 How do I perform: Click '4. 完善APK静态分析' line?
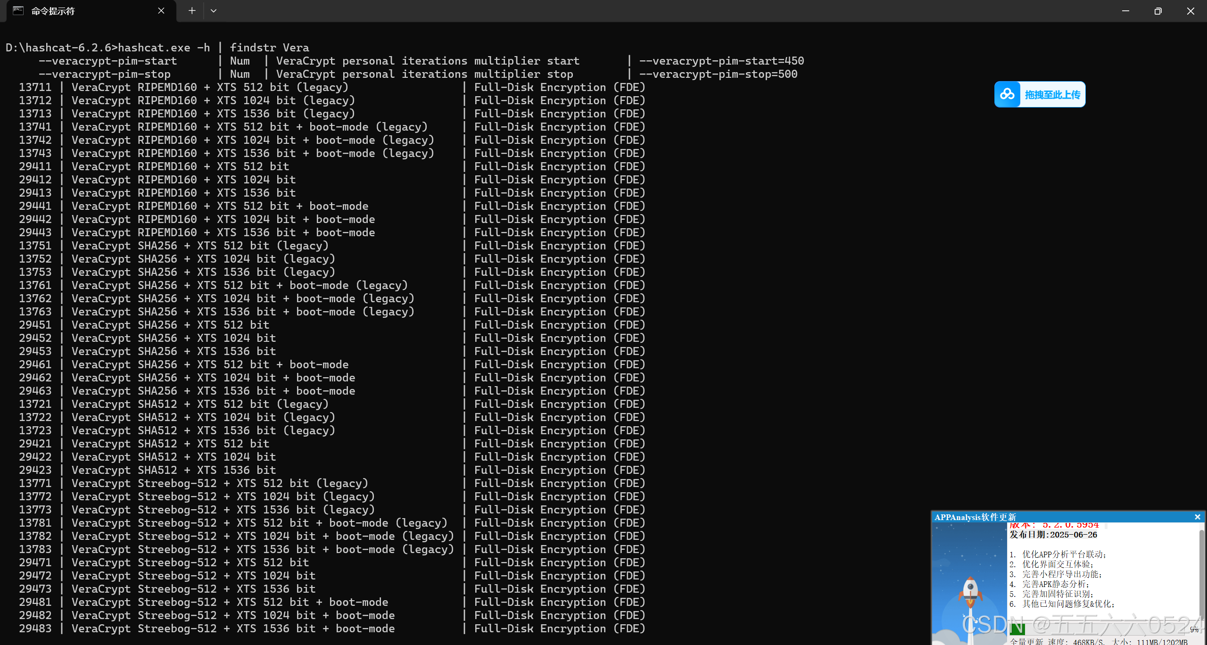[1050, 584]
